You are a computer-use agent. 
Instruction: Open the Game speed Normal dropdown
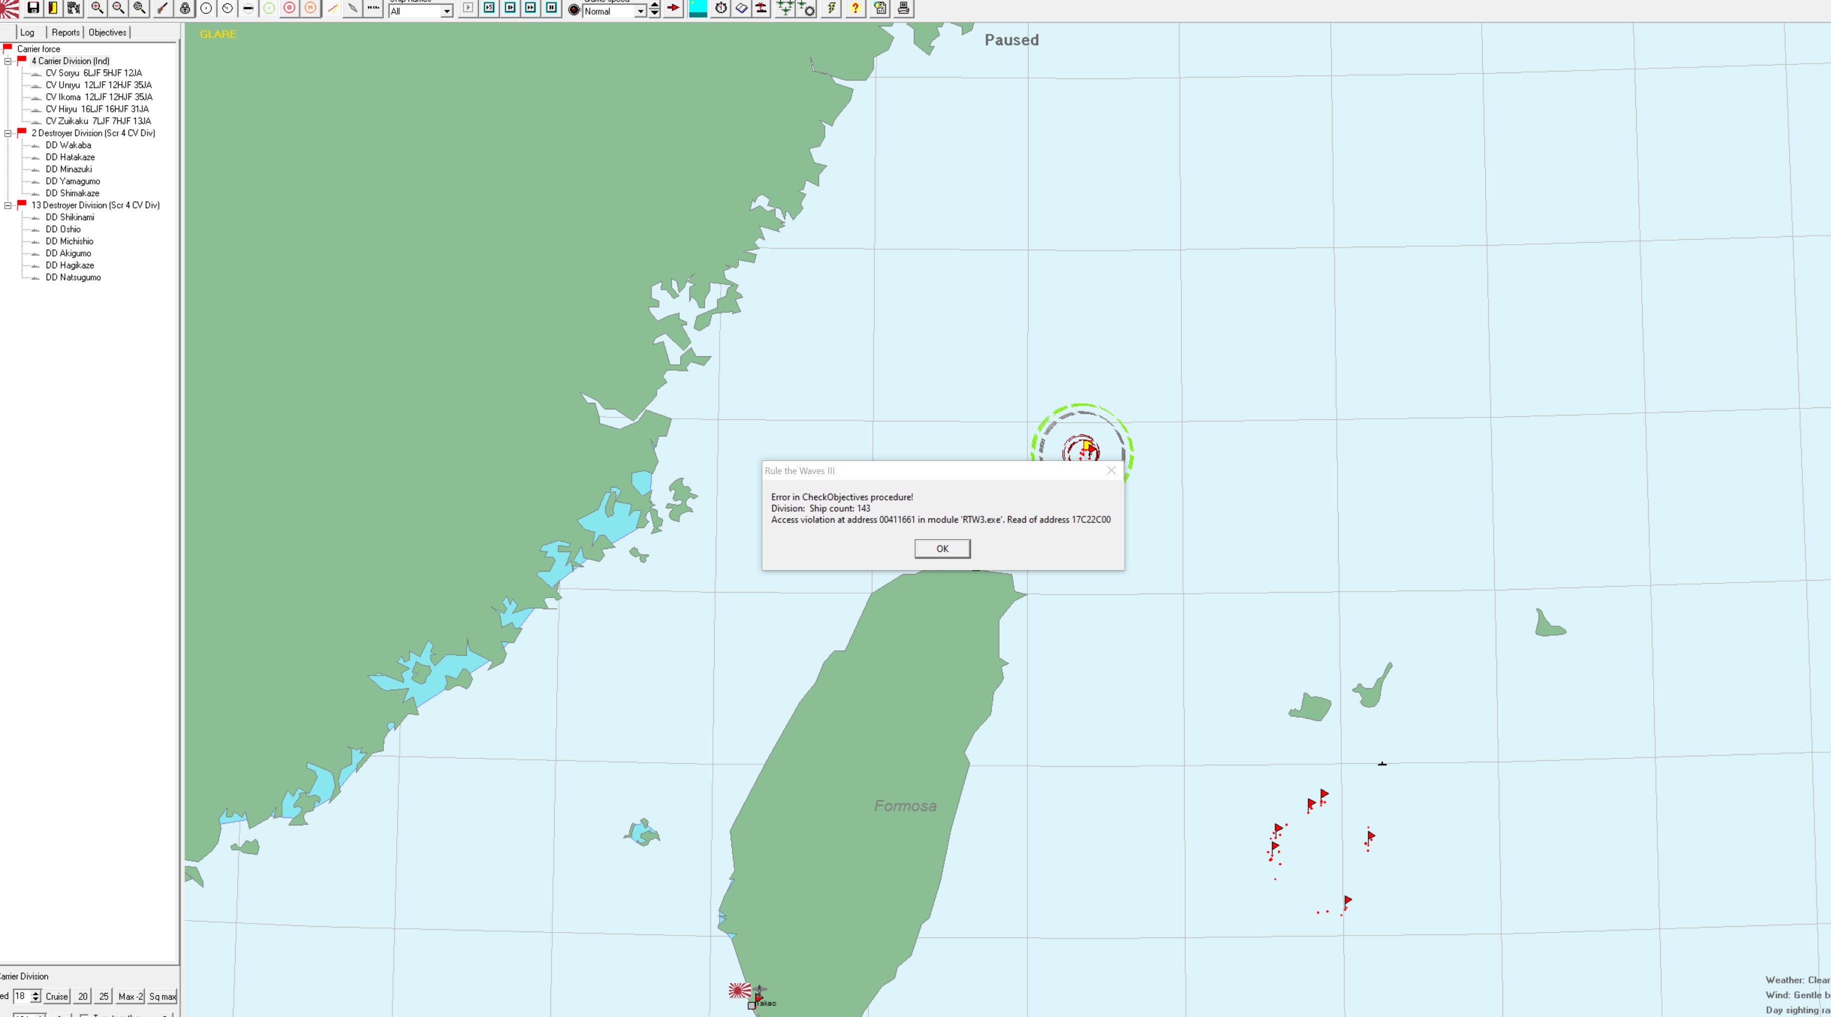640,12
